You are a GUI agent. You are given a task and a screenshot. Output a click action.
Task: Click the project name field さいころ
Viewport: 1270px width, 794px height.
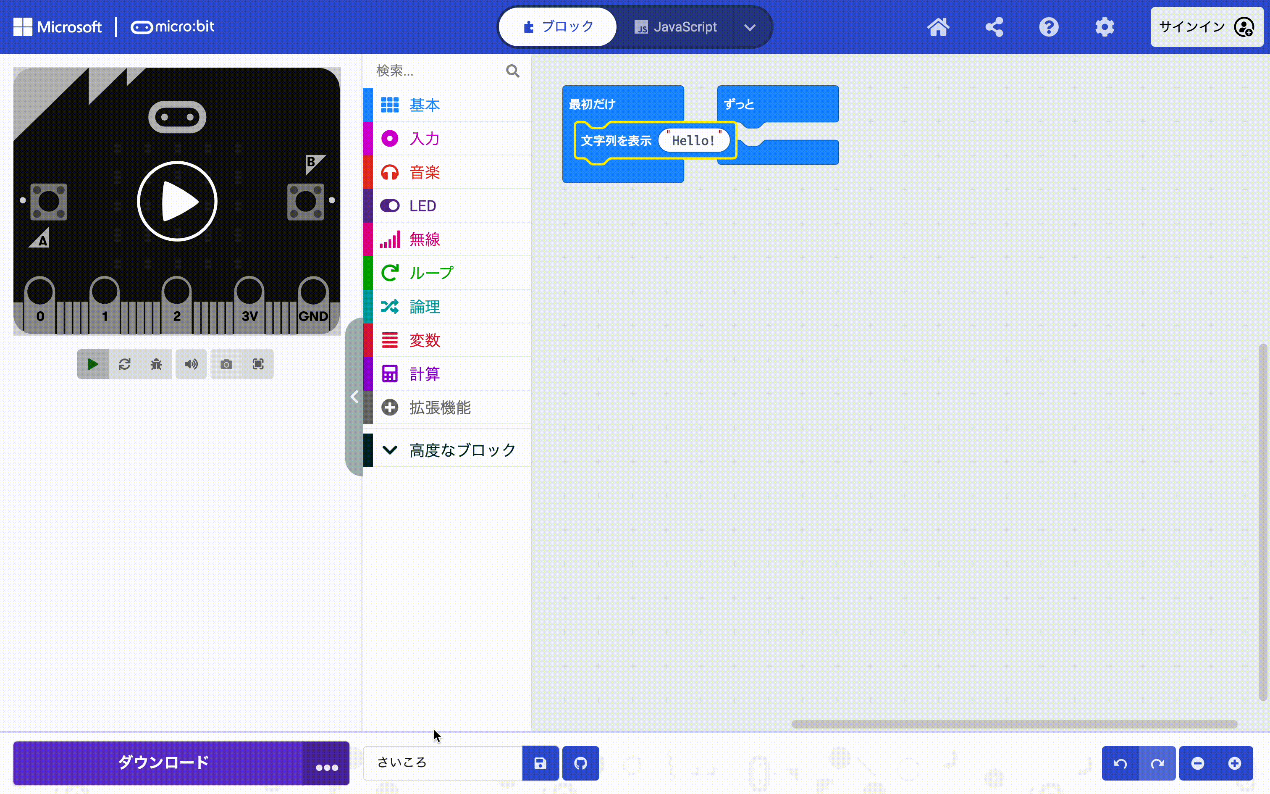[x=443, y=763]
